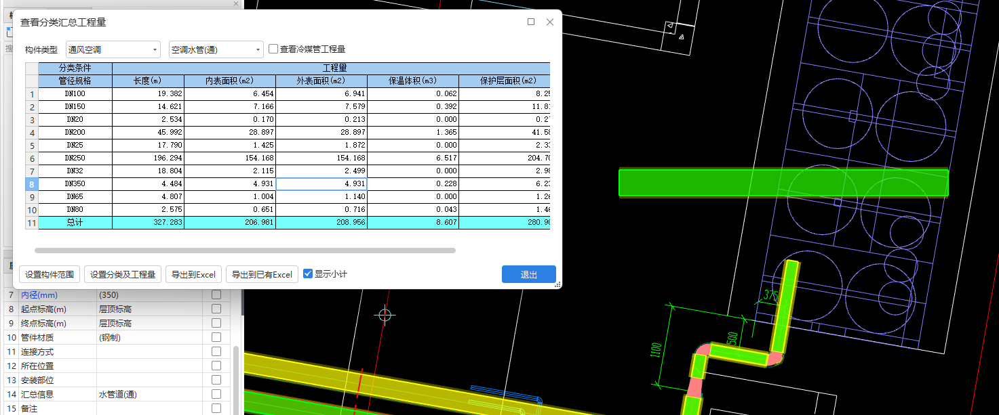Select the green horizontal pipe in drawing
The width and height of the screenshot is (999, 415).
coord(783,183)
